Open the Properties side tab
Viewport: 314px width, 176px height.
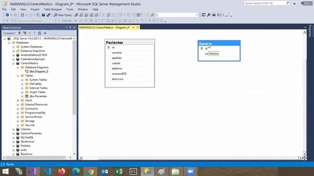(310, 31)
